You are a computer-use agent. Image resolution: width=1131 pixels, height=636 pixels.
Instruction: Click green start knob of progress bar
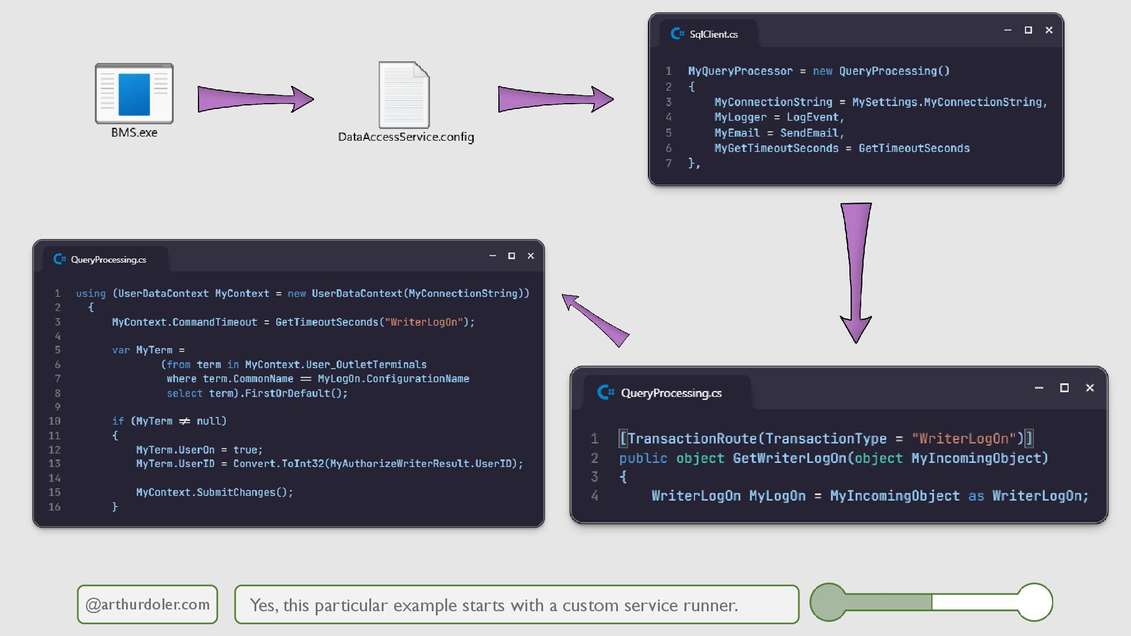[x=829, y=602]
